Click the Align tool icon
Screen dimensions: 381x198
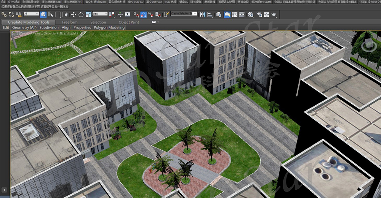click(x=210, y=14)
